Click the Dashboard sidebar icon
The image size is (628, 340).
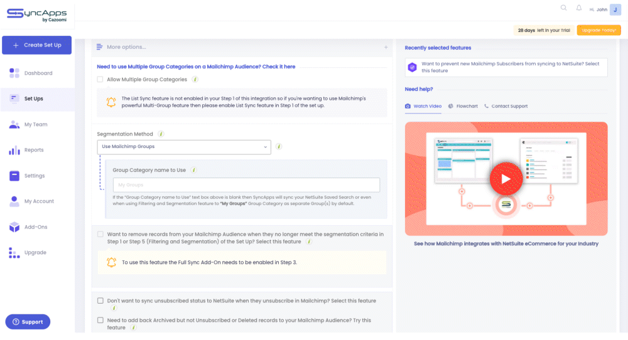pos(14,73)
